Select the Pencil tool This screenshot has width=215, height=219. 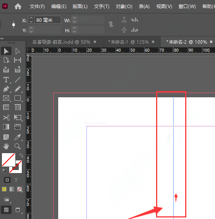pos(18,89)
